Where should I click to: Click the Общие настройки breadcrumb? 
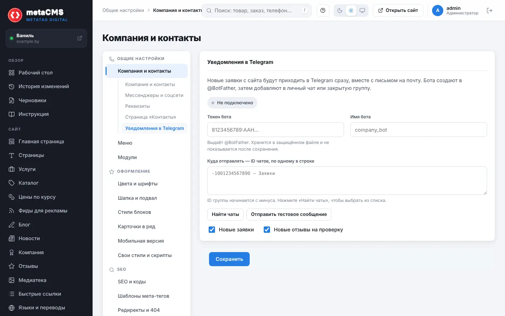pos(123,11)
